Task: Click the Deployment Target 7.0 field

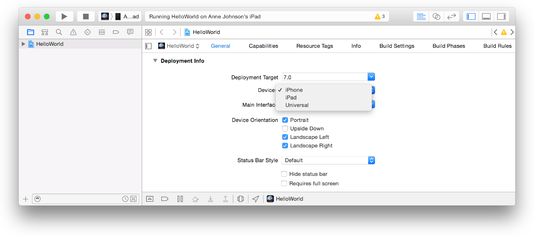Action: (324, 77)
